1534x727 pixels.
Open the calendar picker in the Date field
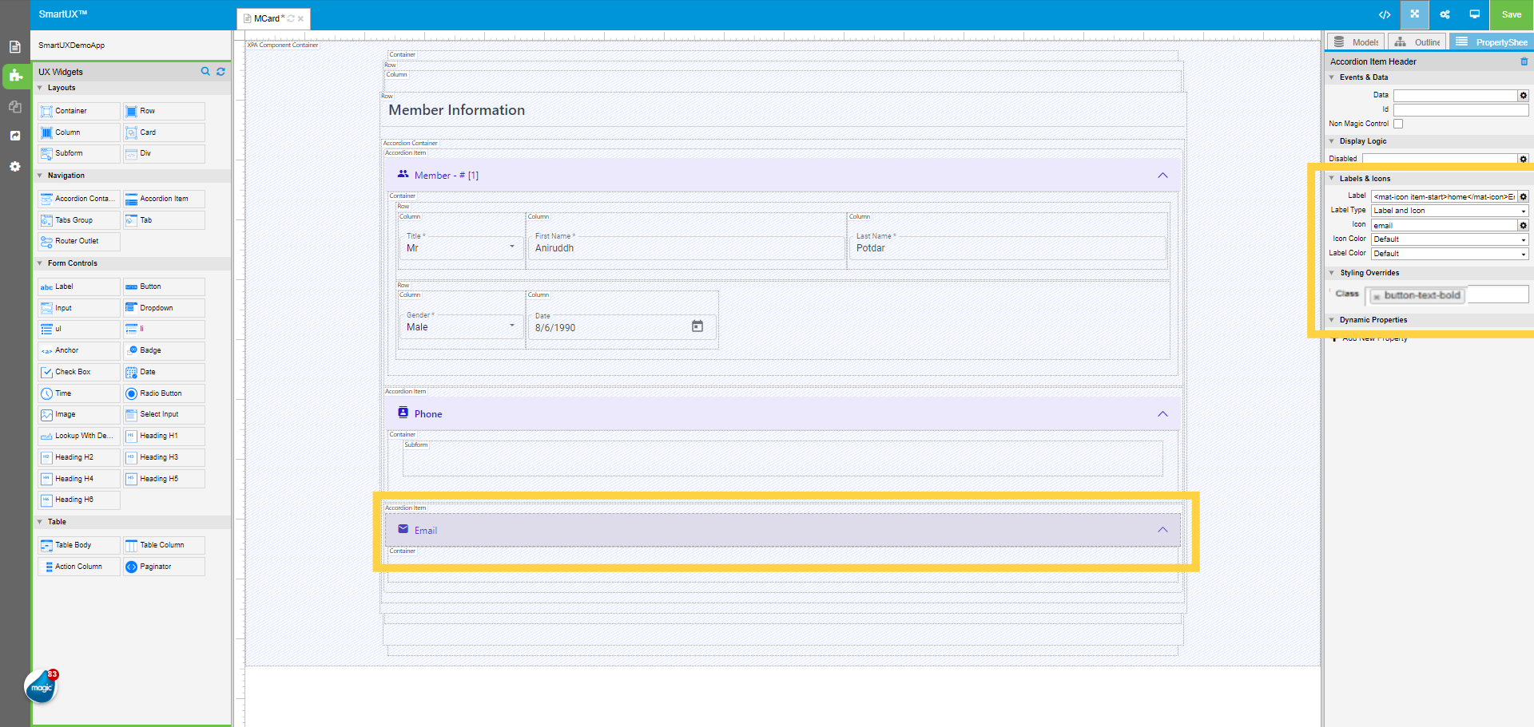(x=697, y=326)
